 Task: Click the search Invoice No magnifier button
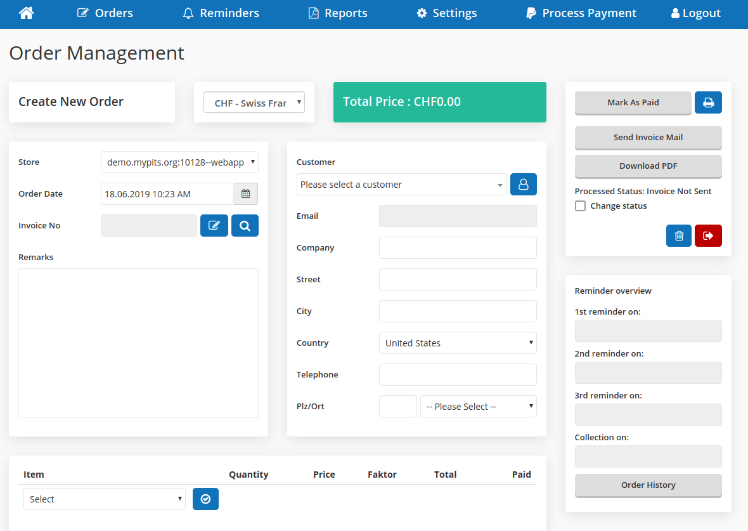click(x=245, y=226)
